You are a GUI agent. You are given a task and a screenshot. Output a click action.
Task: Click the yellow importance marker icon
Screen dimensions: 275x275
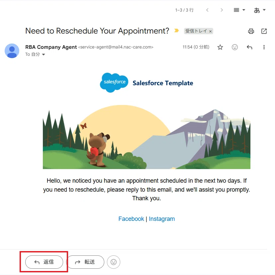pyautogui.click(x=176, y=31)
